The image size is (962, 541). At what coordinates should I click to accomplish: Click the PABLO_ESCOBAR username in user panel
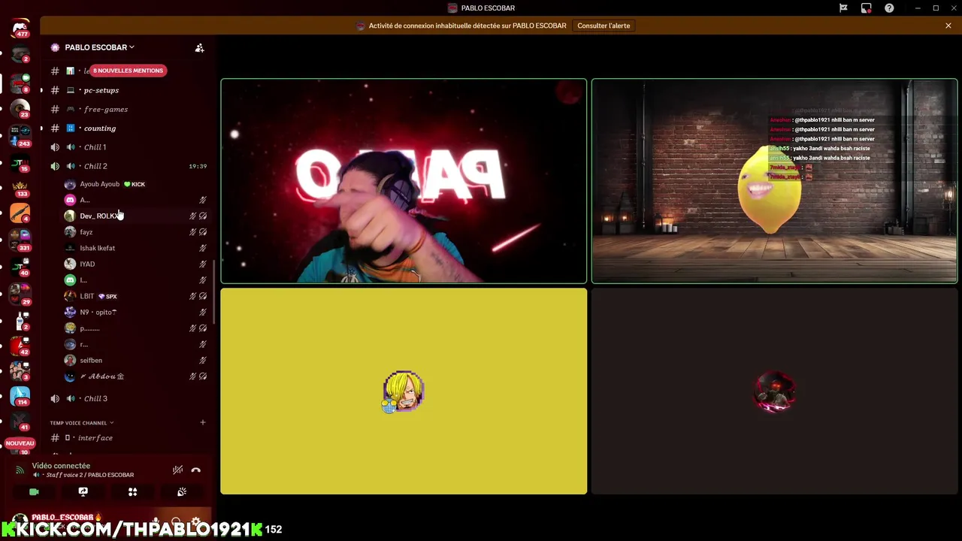point(67,518)
